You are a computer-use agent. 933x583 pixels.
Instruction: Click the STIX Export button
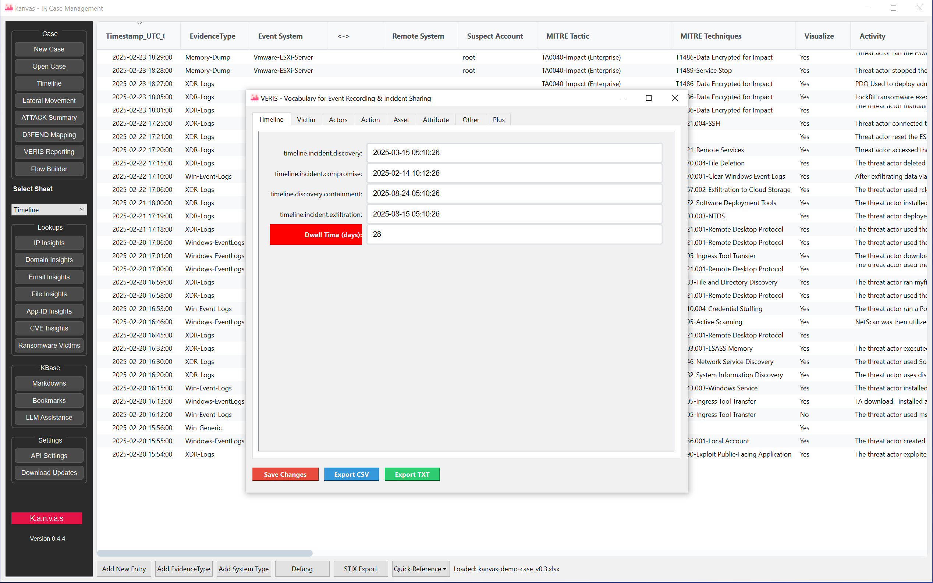coord(360,569)
